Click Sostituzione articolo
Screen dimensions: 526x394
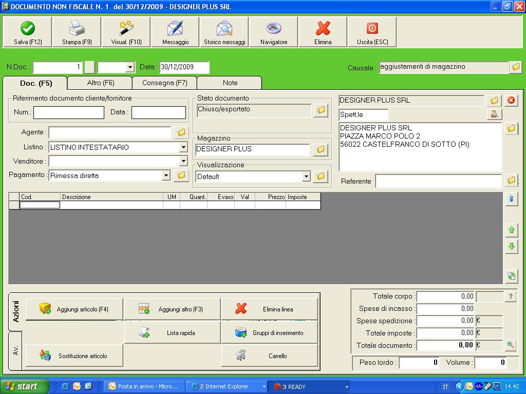click(74, 356)
